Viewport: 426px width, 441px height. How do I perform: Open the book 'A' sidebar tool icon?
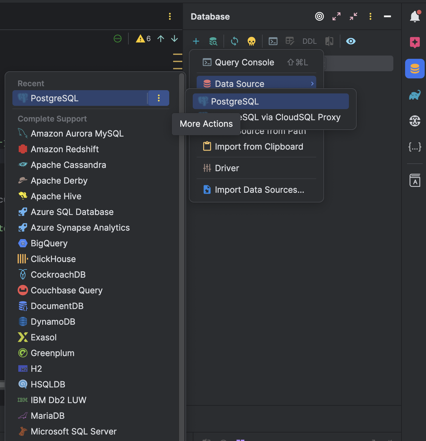point(415,180)
